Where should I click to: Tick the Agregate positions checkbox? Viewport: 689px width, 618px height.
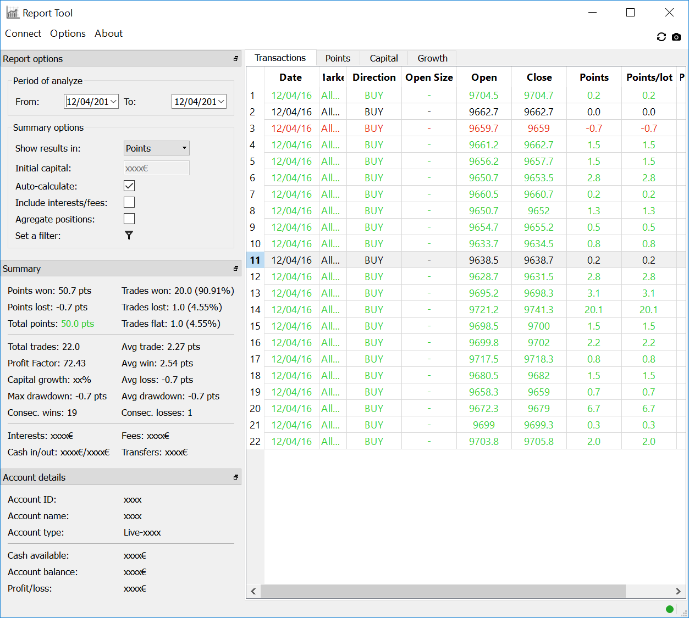(x=129, y=219)
